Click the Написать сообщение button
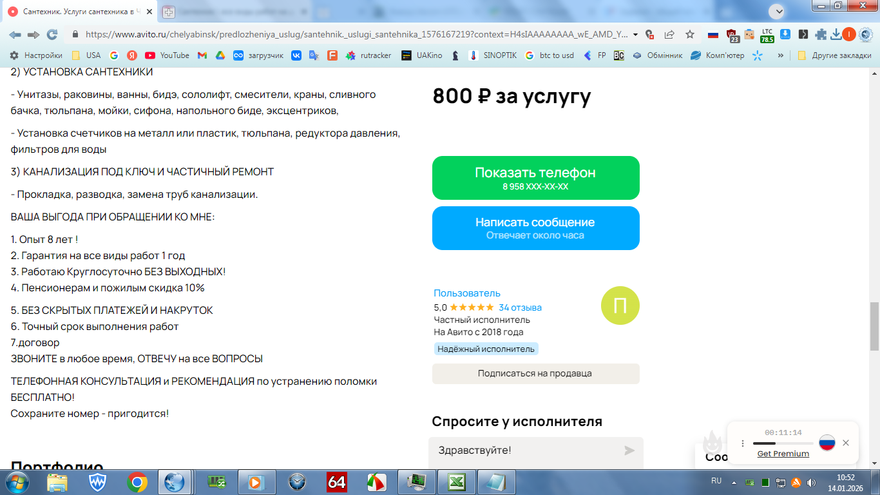880x495 pixels. point(536,228)
